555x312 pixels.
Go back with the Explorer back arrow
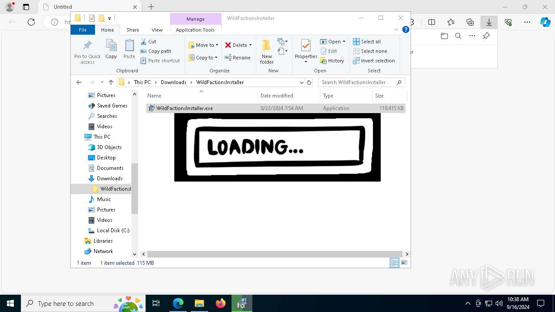79,82
